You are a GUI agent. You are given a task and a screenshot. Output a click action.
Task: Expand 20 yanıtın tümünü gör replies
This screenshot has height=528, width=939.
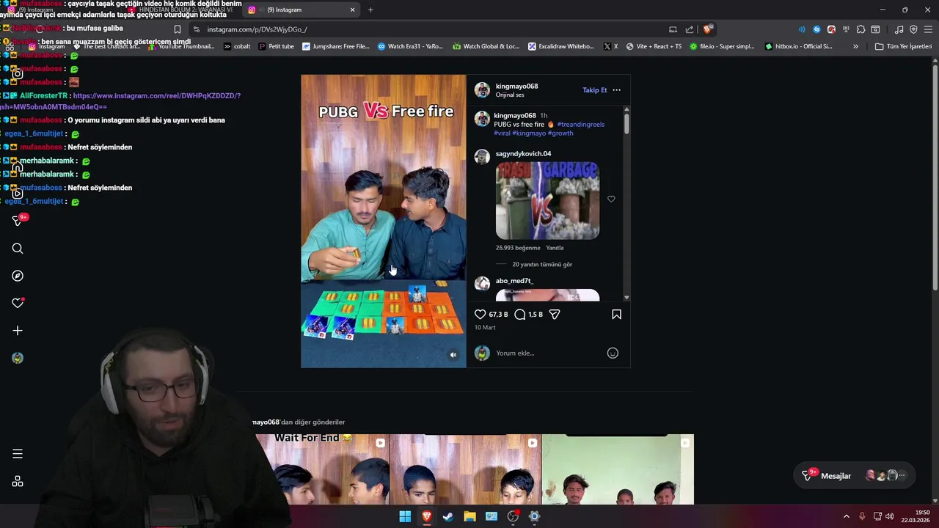[x=542, y=264]
